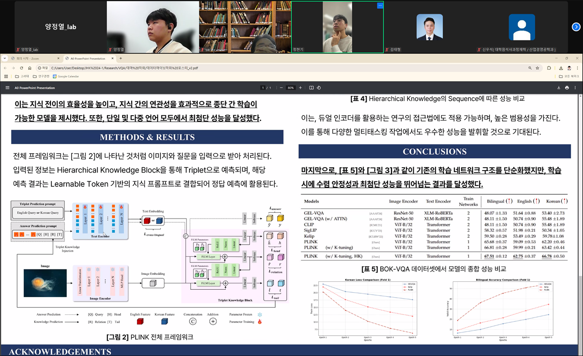583x356 pixels.
Task: Click the 'Image Encoder' column header
Action: (x=403, y=201)
